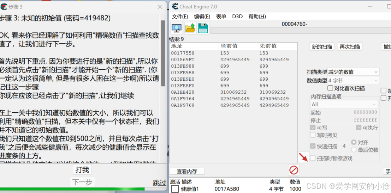Click the 先前值 column header
The height and width of the screenshot is (193, 391).
[x=277, y=46]
